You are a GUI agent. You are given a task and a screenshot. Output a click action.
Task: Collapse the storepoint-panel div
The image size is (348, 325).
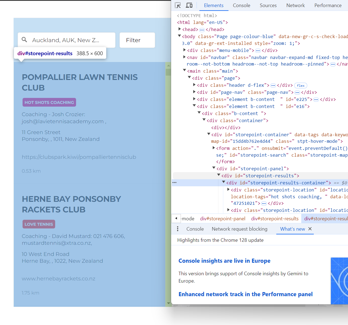point(214,168)
